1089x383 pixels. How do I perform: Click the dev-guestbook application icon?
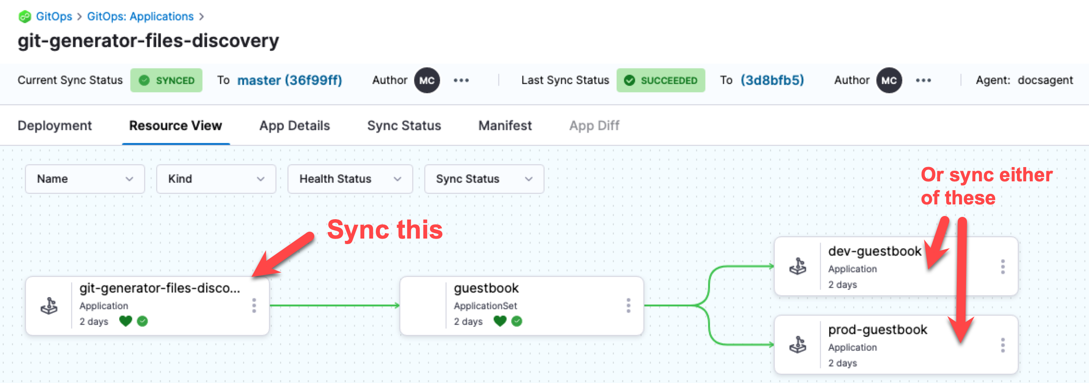pos(798,267)
